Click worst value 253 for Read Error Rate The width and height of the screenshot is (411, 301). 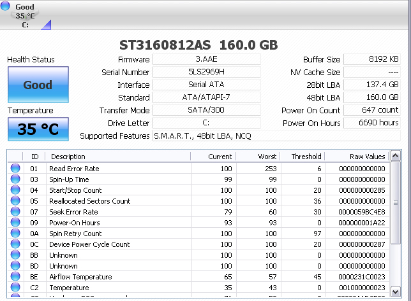point(271,169)
